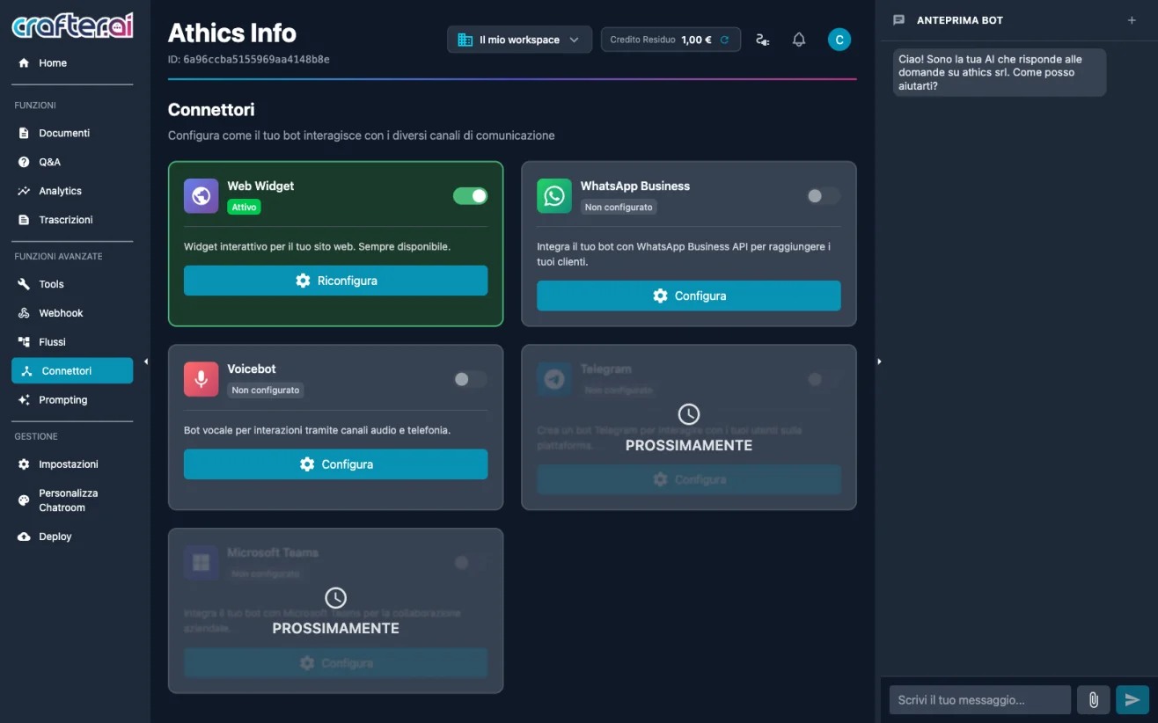Open Trascrizioni in the sidebar
Image resolution: width=1158 pixels, height=723 pixels.
pos(72,220)
